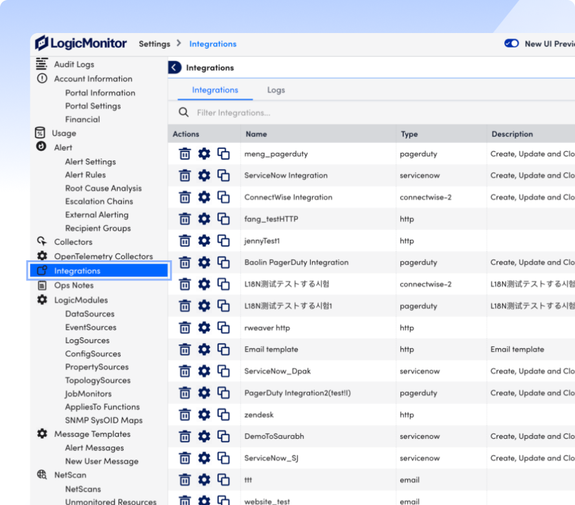Screen dimensions: 575x505
Task: Click the search magnifier icon
Action: [x=184, y=112]
